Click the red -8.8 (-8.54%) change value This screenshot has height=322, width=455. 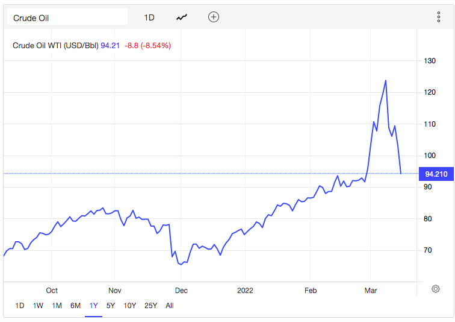pyautogui.click(x=147, y=45)
